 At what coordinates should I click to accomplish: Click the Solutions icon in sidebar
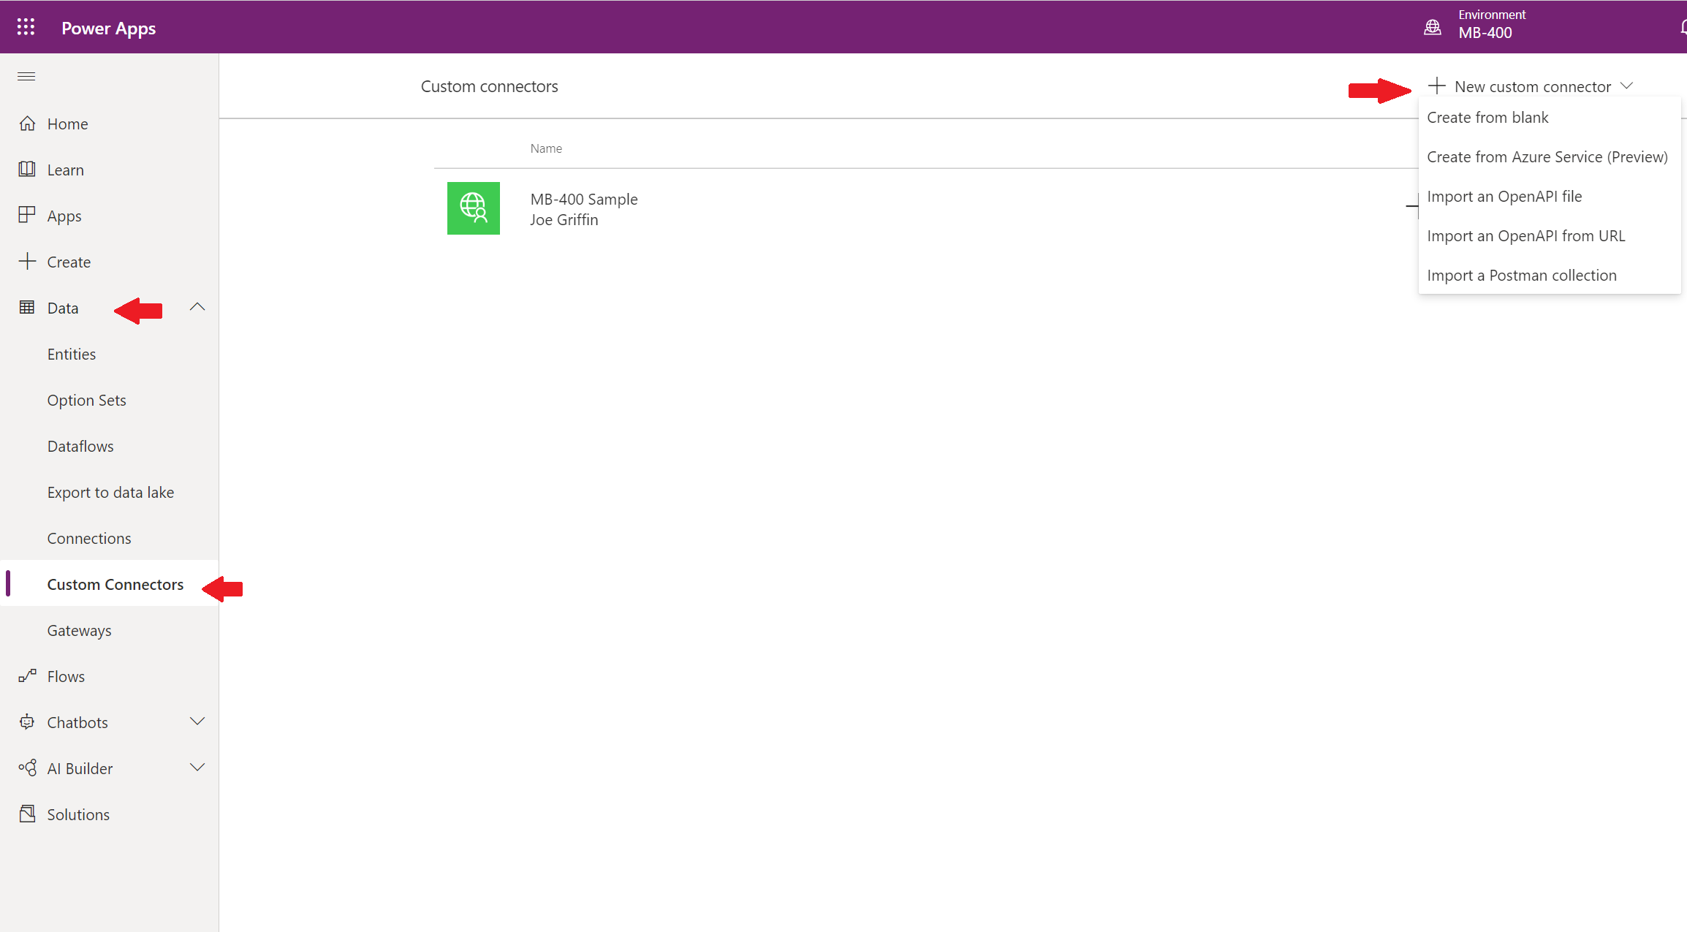pyautogui.click(x=27, y=814)
